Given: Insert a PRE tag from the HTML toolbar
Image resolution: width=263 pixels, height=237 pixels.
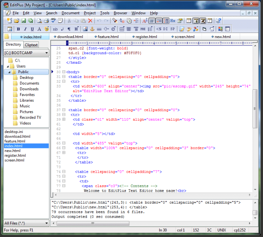Looking at the screenshot, I should coord(143,29).
